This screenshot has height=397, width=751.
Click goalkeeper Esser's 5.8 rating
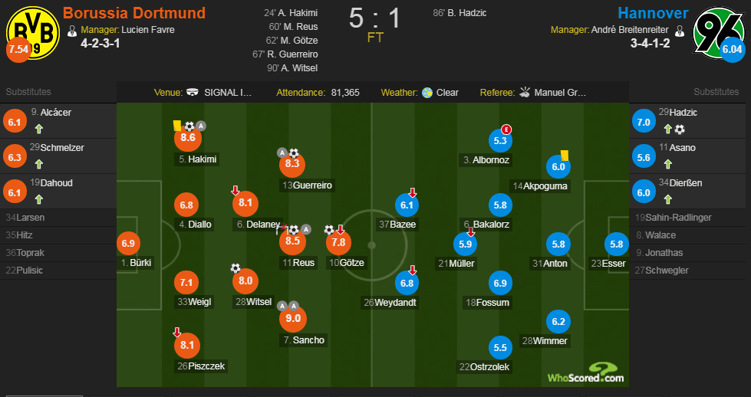[617, 244]
